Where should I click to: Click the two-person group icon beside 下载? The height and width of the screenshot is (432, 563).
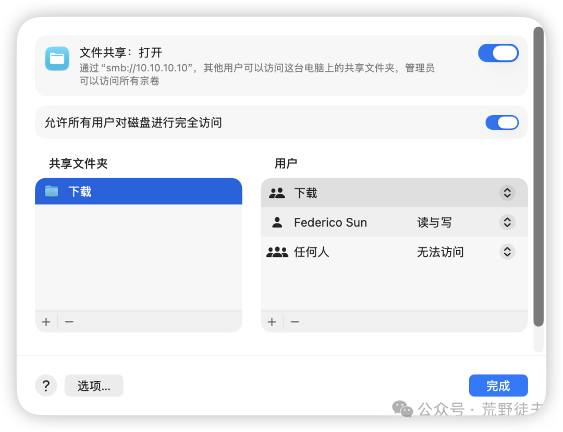tap(277, 193)
